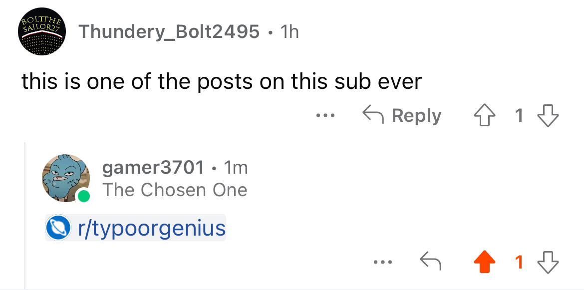
Task: Open gamer3701's avatar picture
Action: point(65,178)
